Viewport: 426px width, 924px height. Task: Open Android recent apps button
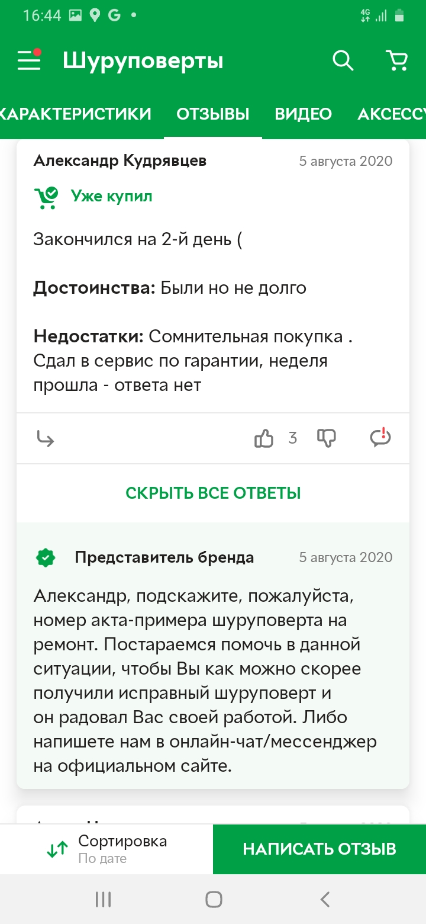[104, 899]
